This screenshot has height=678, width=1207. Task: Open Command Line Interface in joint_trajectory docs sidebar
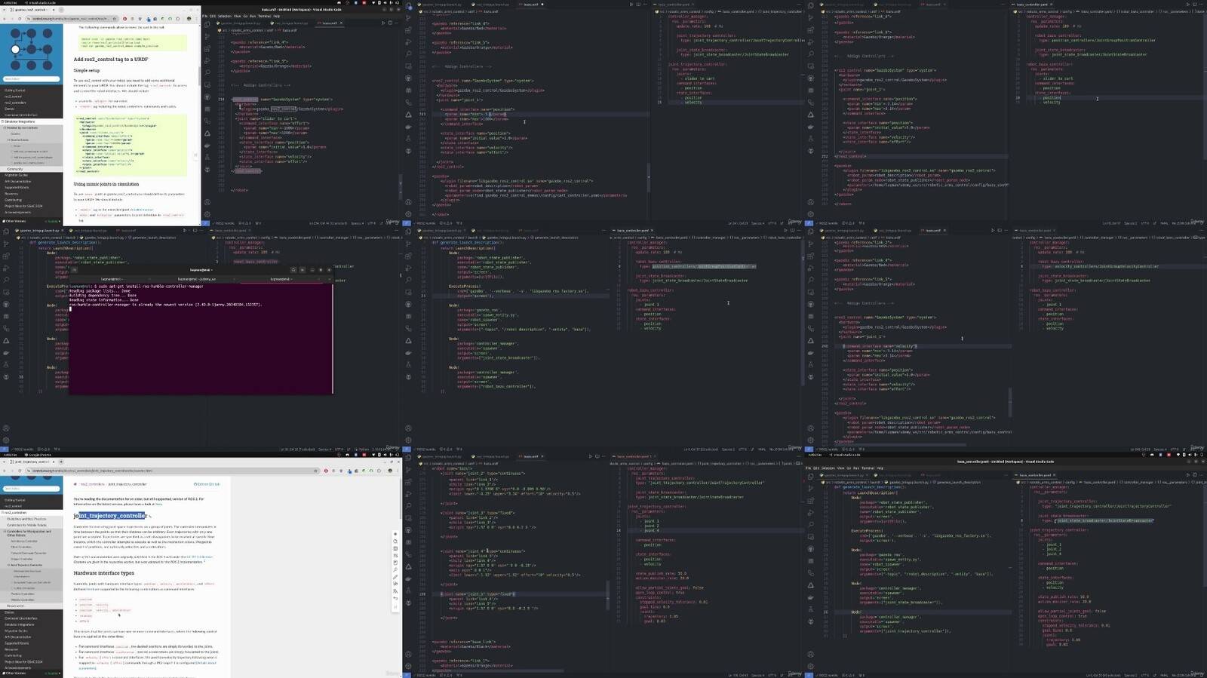[x=21, y=618]
